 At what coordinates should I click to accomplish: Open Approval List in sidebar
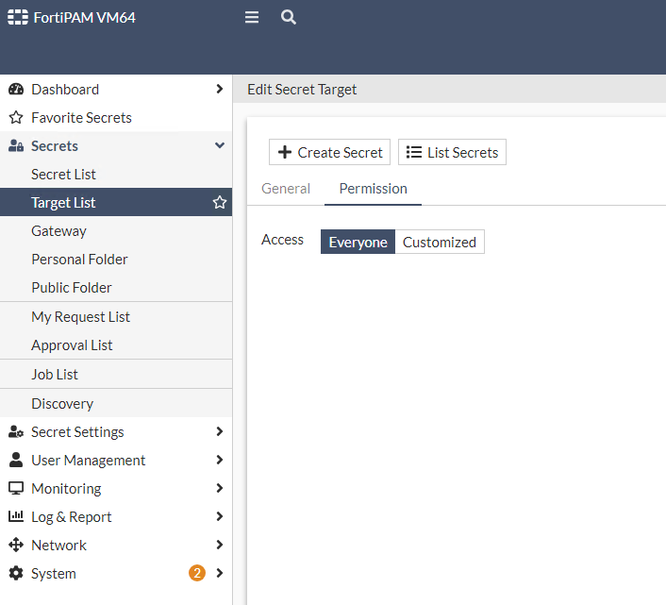[72, 345]
